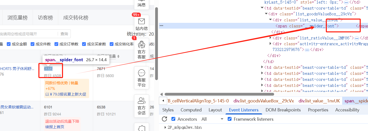Click the 查询 search button
The width and height of the screenshot is (368, 131).
point(64,34)
